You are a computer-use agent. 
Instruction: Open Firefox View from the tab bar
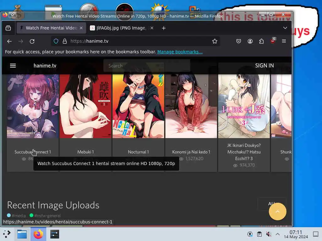tap(8, 28)
